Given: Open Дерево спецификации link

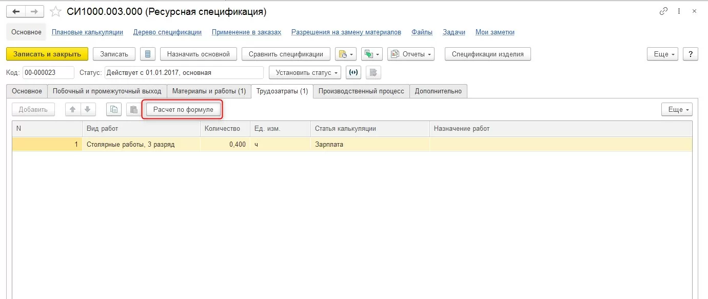Looking at the screenshot, I should pos(167,32).
